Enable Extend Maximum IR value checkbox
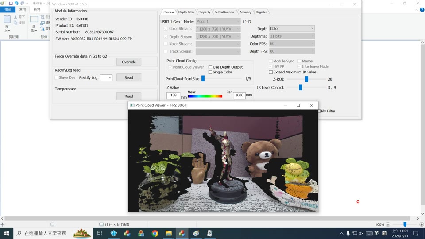This screenshot has height=239, width=425. [270, 72]
